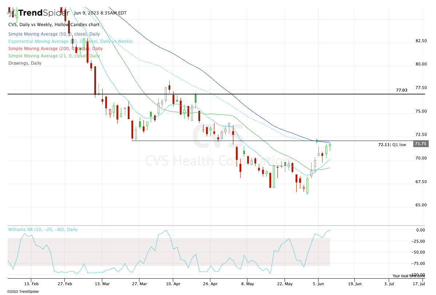The width and height of the screenshot is (436, 295).
Task: Click the Your local time zone note
Action: [x=409, y=276]
